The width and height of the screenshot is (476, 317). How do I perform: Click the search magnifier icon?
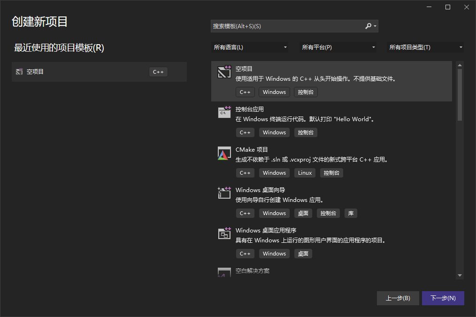point(368,26)
